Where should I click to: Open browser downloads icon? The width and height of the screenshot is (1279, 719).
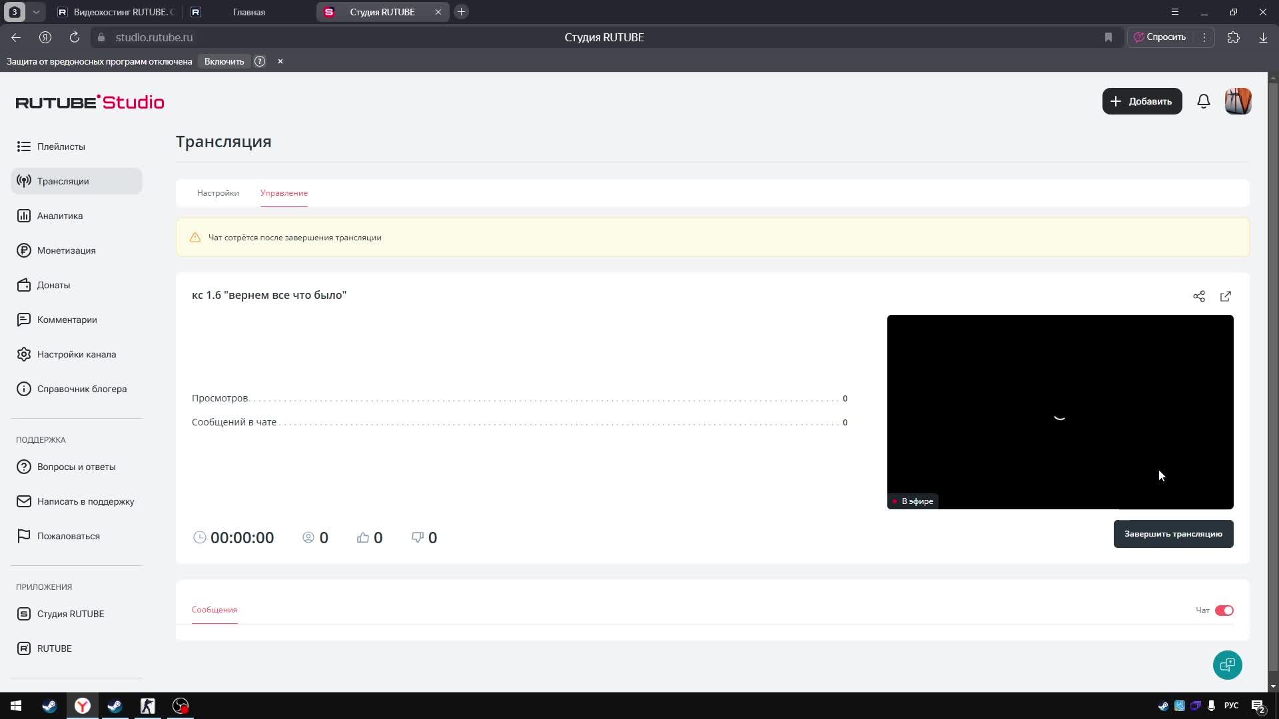(x=1263, y=37)
